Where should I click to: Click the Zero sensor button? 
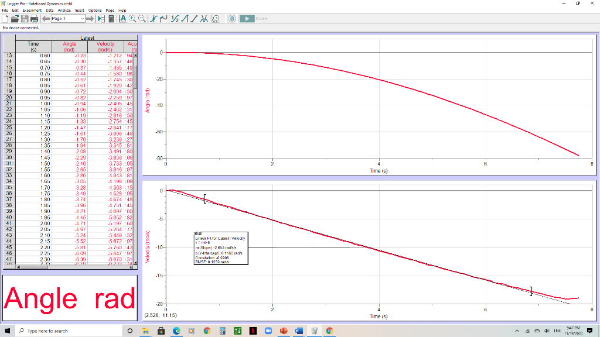232,19
